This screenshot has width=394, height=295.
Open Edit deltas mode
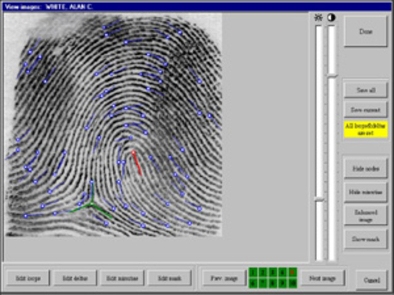[x=75, y=278]
